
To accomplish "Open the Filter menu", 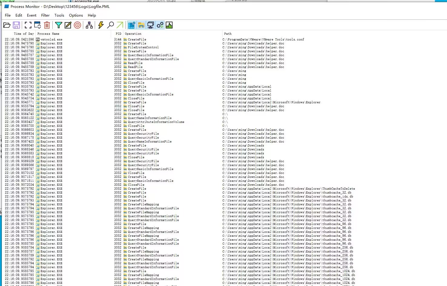I will (45, 15).
